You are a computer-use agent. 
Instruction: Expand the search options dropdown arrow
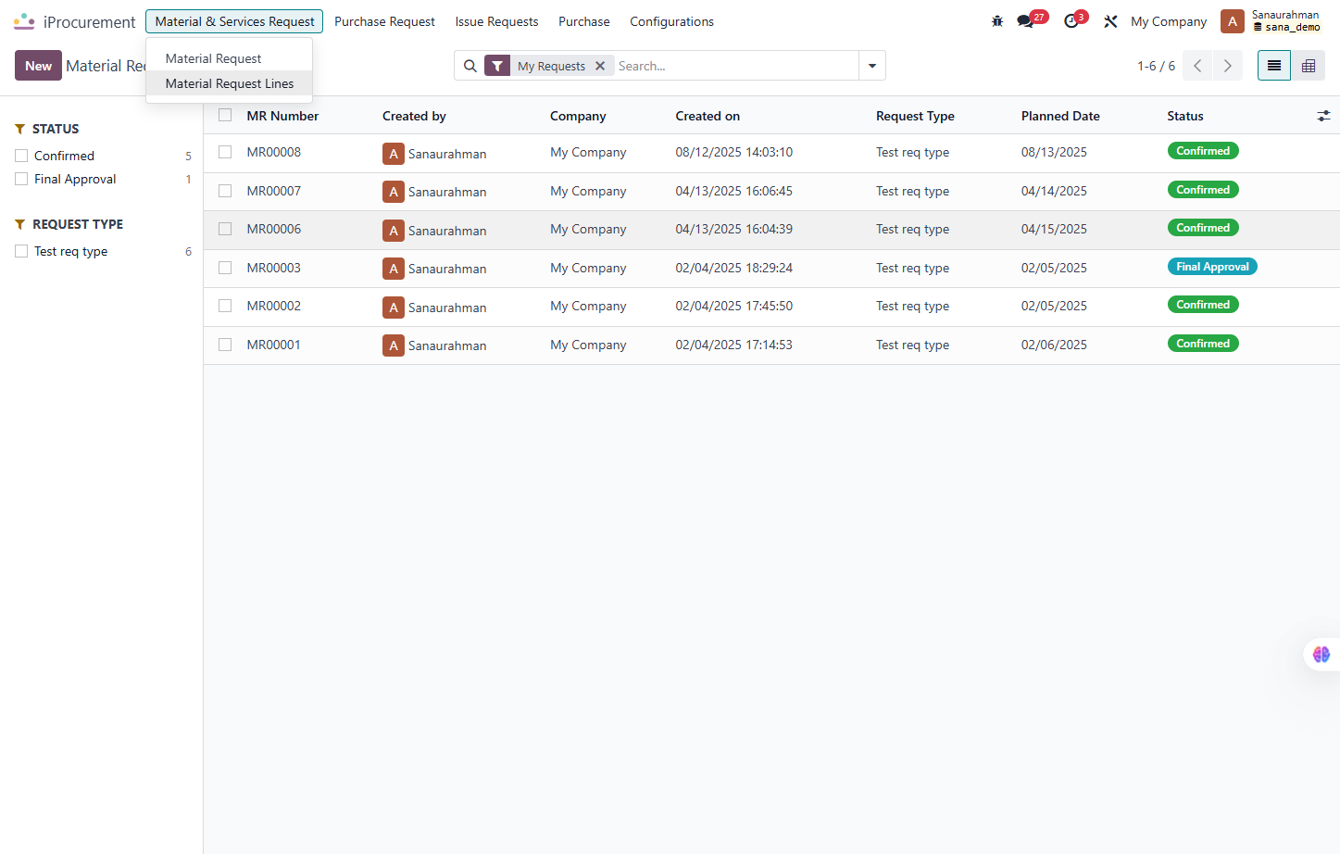click(872, 66)
